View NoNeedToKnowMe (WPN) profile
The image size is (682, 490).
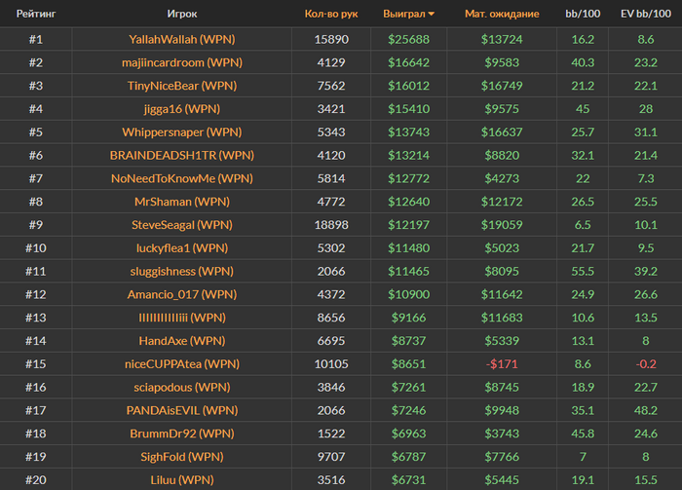[x=182, y=178]
